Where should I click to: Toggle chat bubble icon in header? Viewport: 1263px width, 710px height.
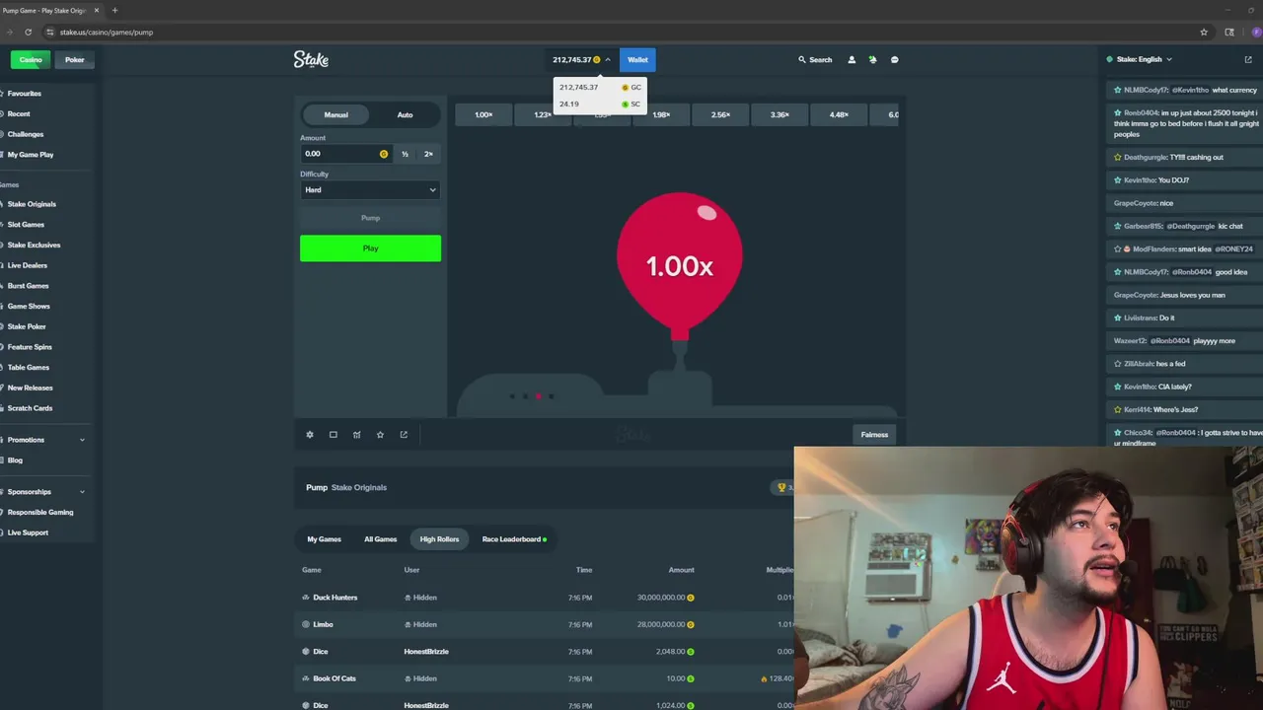tap(895, 60)
